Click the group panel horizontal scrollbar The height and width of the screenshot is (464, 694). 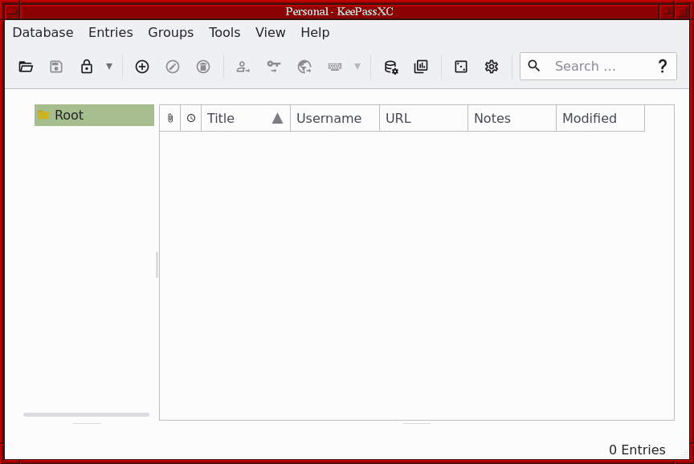(x=86, y=414)
